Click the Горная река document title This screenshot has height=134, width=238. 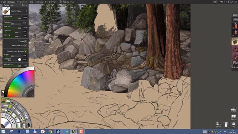click(68, 2)
